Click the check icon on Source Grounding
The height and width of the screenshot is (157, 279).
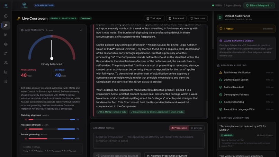tap(220, 102)
